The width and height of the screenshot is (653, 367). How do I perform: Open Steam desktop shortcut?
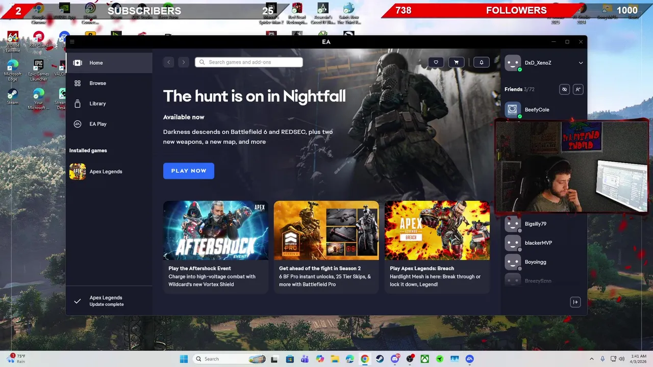point(13,97)
